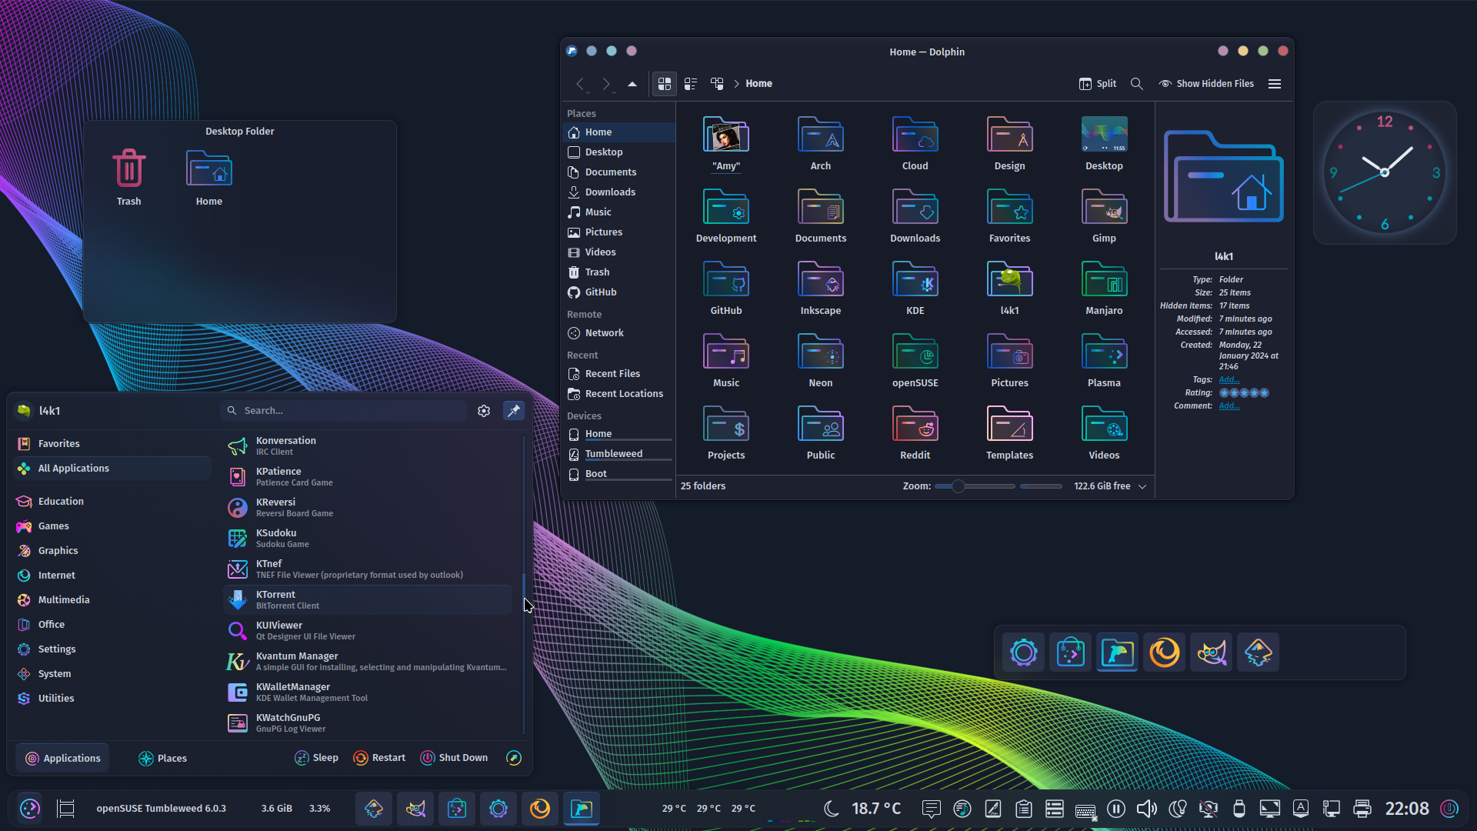Select the l4k1 folder in Dolphin
Screen dimensions: 1477x831
(1009, 289)
